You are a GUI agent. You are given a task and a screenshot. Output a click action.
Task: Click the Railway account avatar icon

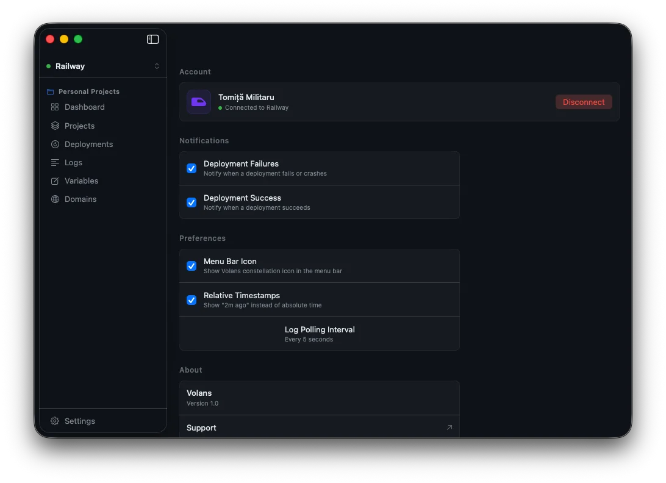[x=198, y=101]
